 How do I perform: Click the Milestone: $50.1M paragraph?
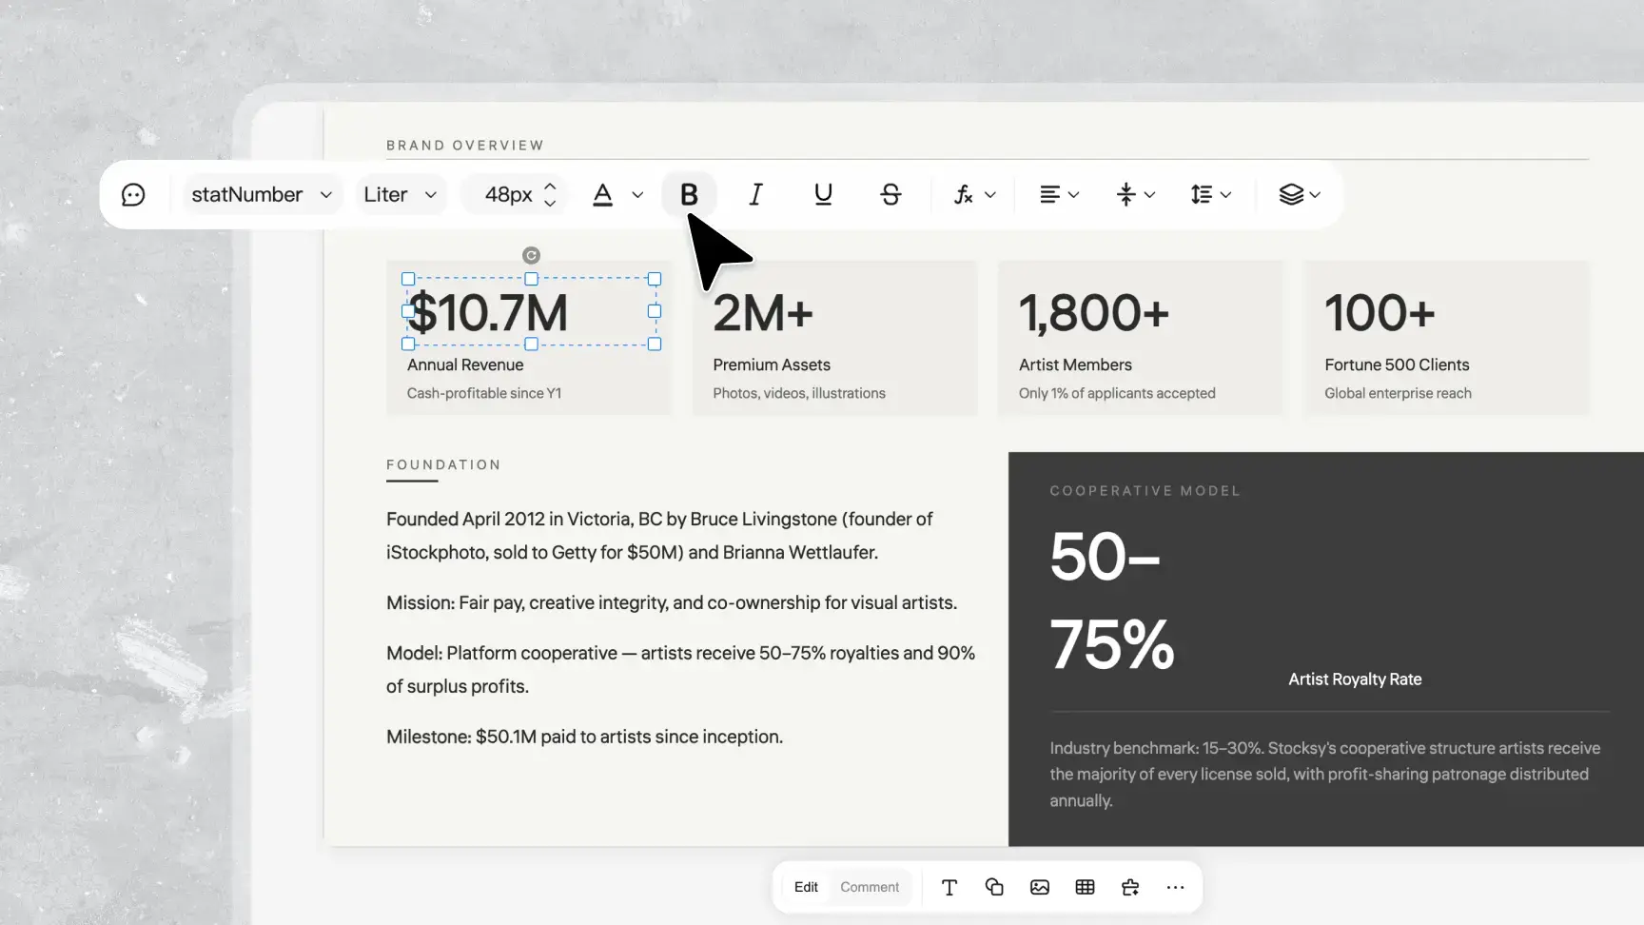point(584,737)
